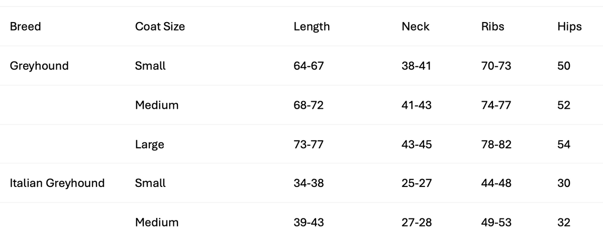Select ribs value 49-53
Viewport: 603px width, 238px height.
[496, 222]
